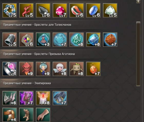Click the rainbow color wheel bracelet Lv6
Screen dimensions: 144x122
[x=26, y=40]
